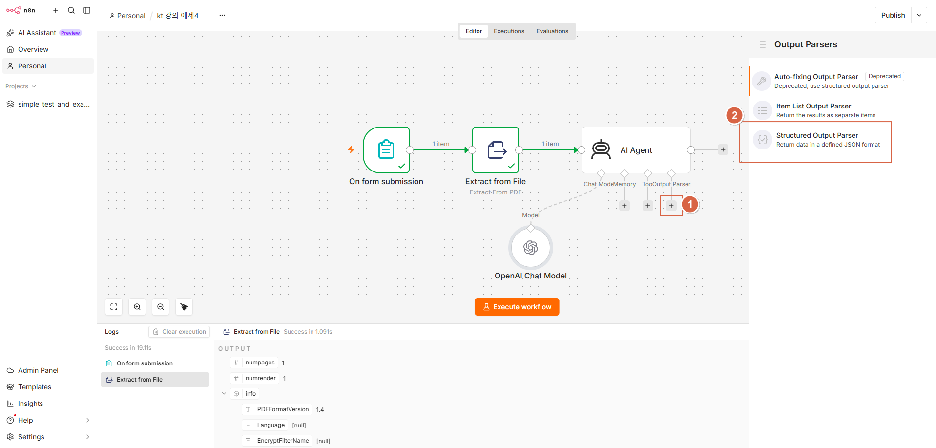Click the Personal breadcrumb link
This screenshot has height=448, width=936.
(x=127, y=16)
